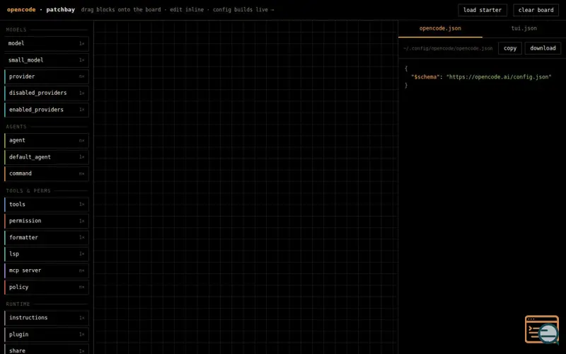The width and height of the screenshot is (566, 354).
Task: Click the config file path text
Action: pos(448,48)
